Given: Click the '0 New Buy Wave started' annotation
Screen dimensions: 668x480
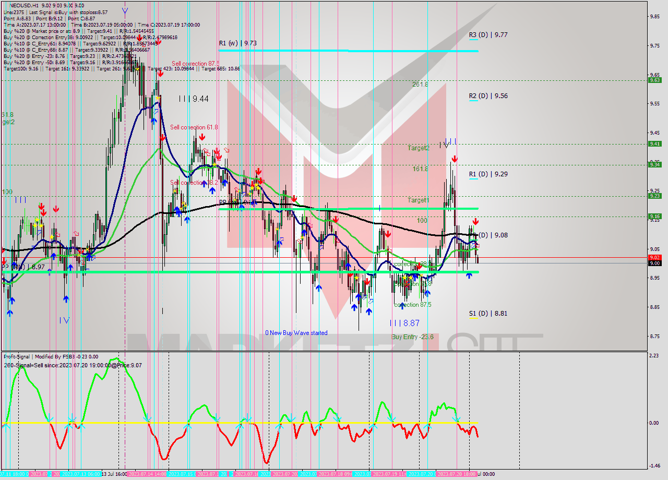Looking at the screenshot, I should pos(296,332).
